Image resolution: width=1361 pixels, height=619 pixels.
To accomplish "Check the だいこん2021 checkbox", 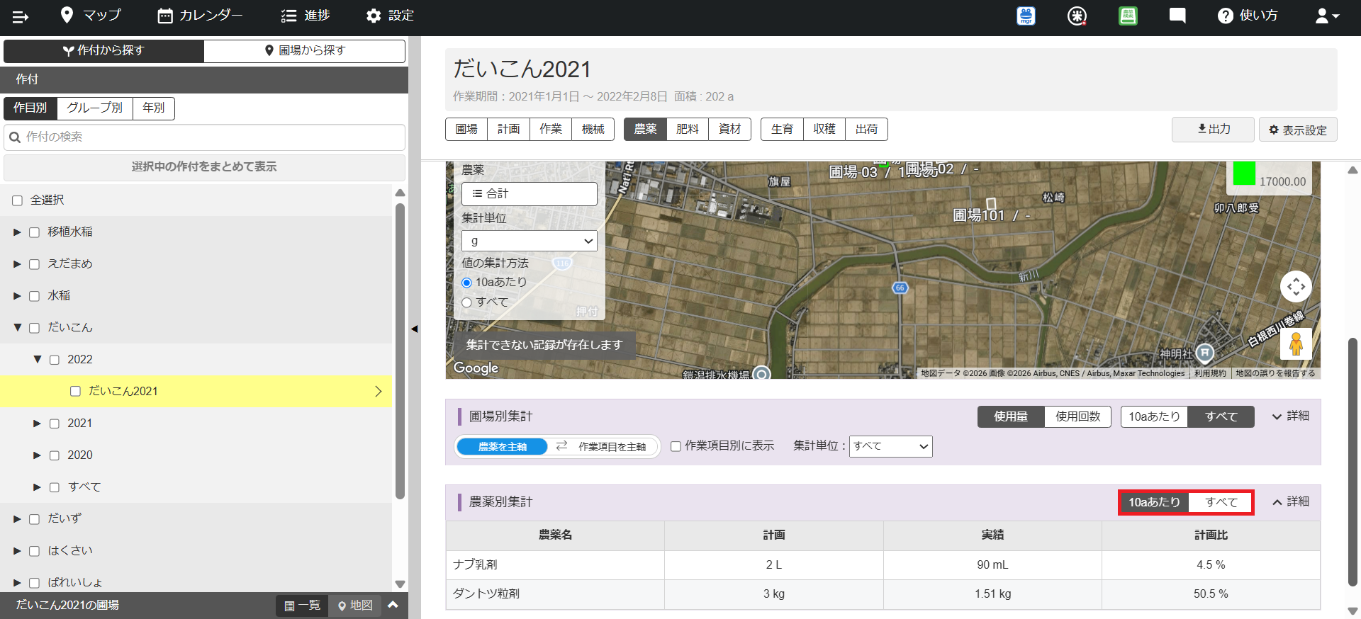I will coord(75,391).
